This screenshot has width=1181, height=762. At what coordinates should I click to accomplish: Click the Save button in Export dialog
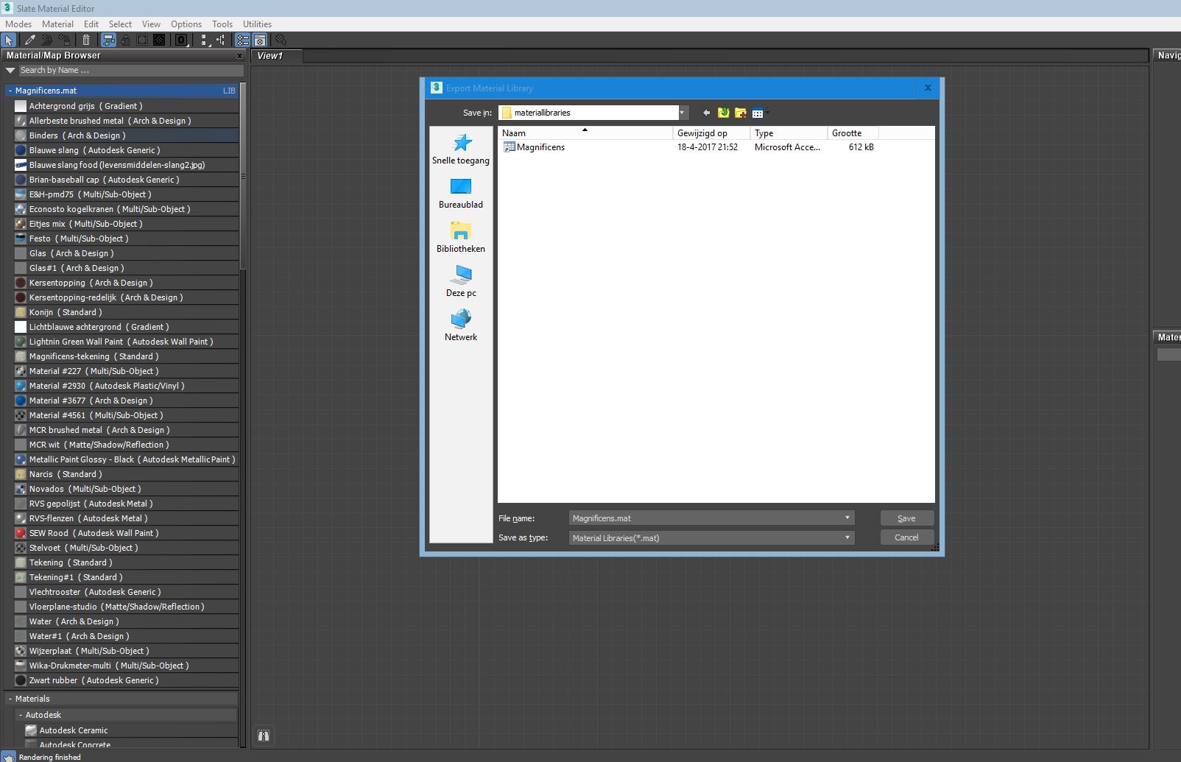[906, 518]
